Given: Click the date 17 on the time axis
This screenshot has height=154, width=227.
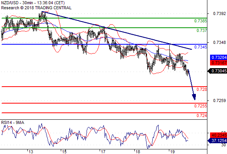Looking at the screenshot, I should click(103, 152).
